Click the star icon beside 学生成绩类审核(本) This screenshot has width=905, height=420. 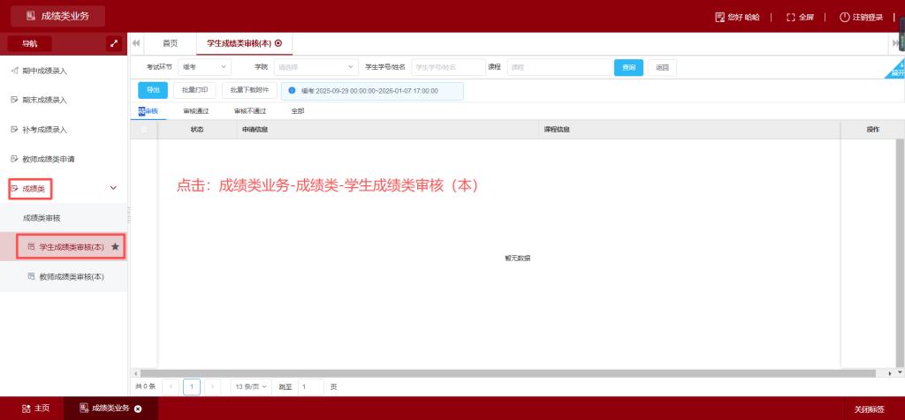(x=115, y=247)
